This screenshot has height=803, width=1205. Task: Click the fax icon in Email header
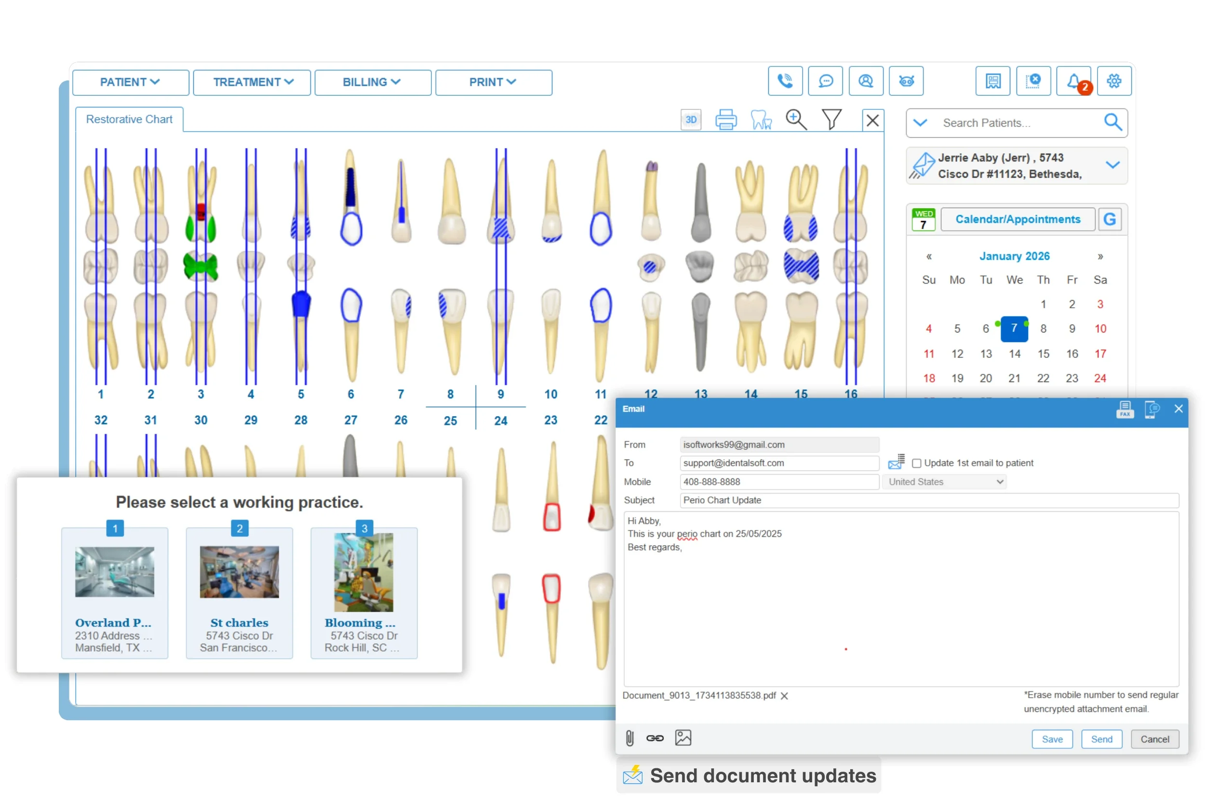pos(1125,410)
